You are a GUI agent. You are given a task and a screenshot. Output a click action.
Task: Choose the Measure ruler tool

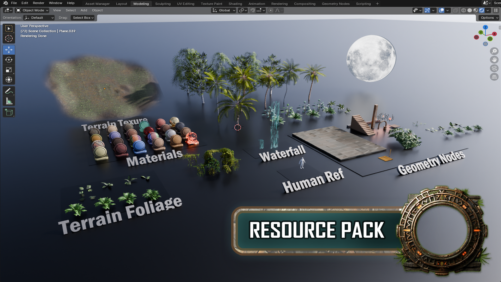click(x=9, y=101)
